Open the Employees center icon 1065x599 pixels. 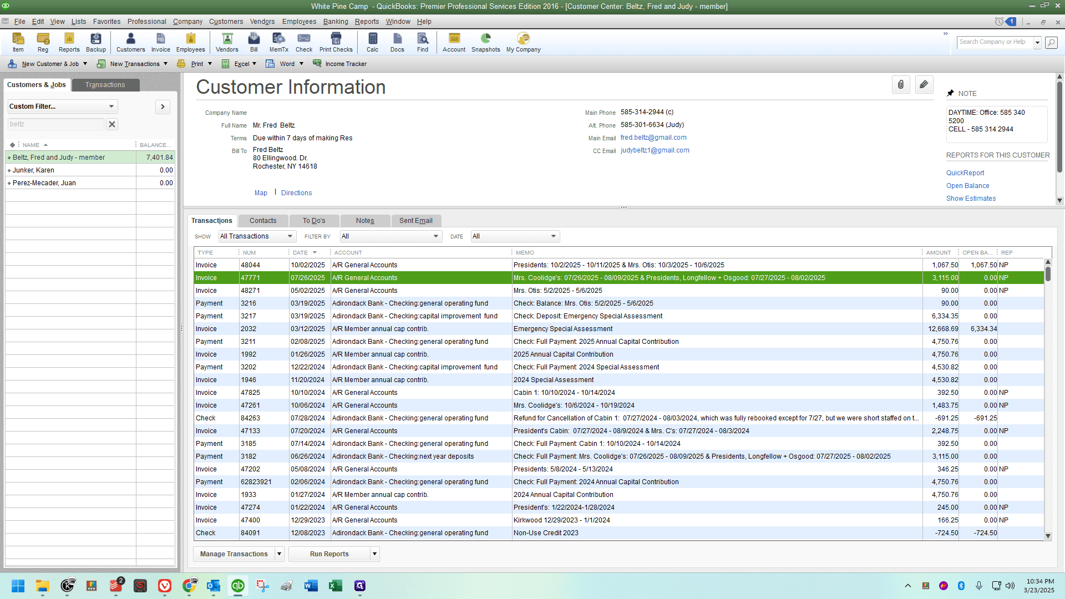pos(191,42)
